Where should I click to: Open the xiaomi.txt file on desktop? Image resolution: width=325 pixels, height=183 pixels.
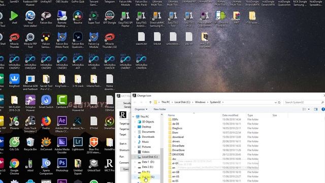pyautogui.click(x=141, y=39)
